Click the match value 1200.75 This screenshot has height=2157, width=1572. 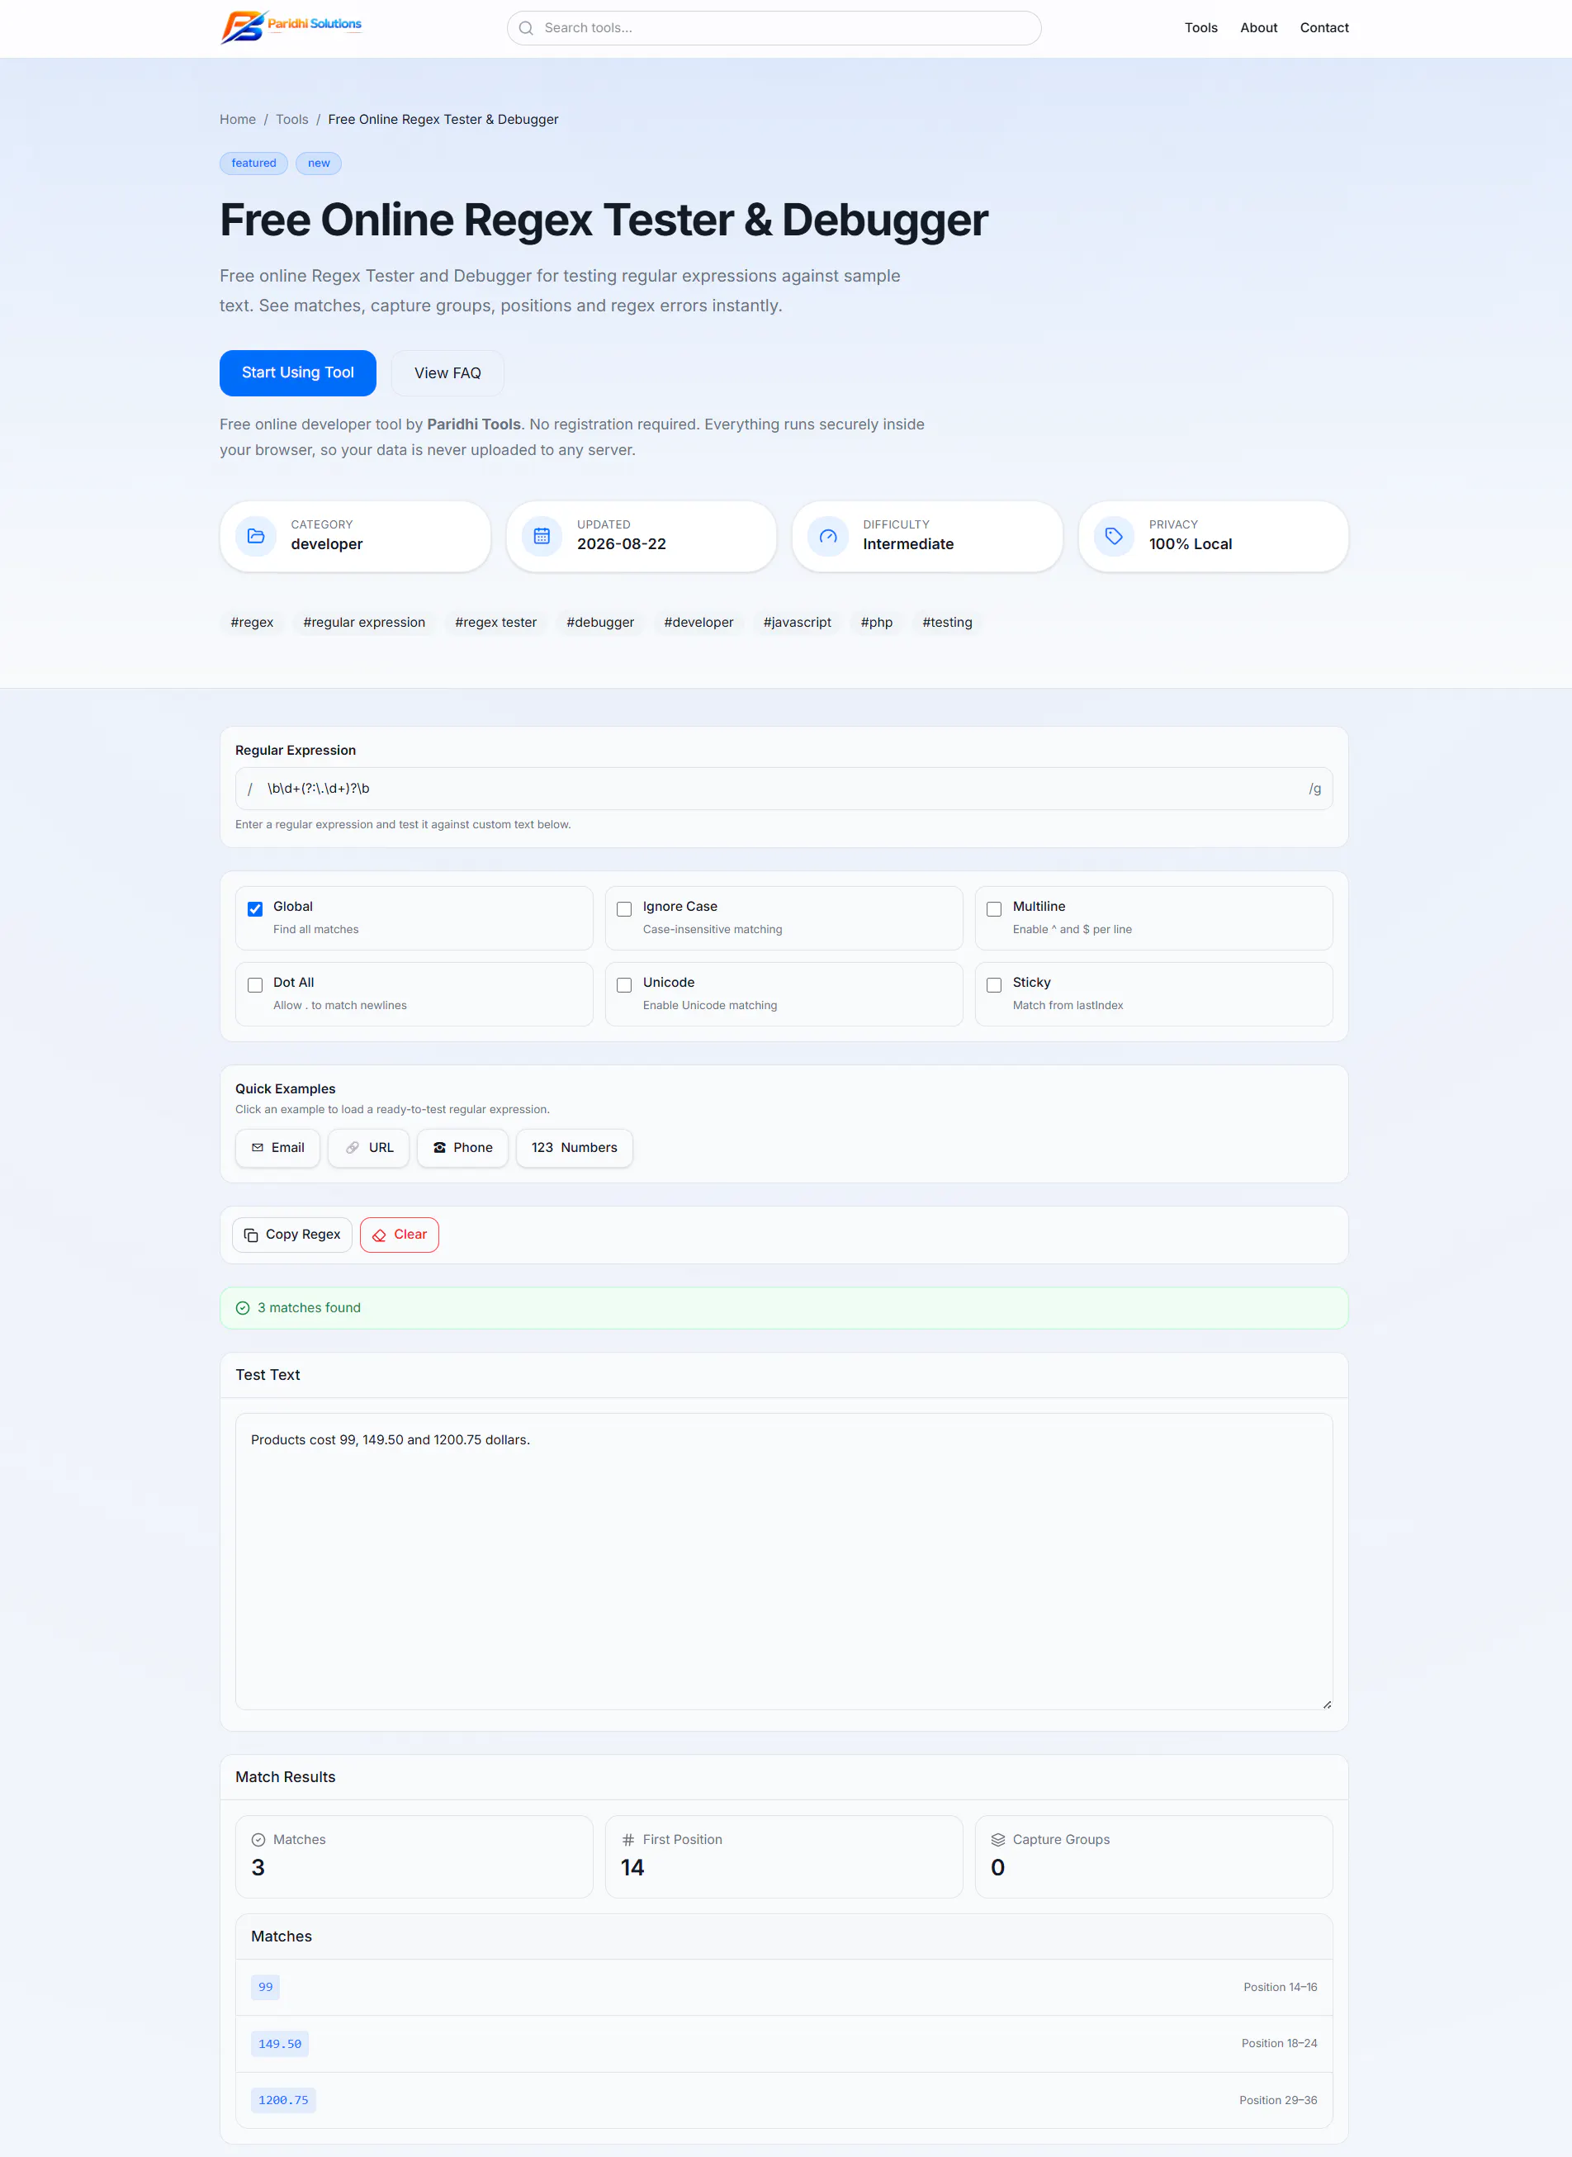(x=283, y=2101)
